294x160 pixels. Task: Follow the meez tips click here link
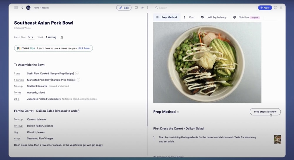84,48
